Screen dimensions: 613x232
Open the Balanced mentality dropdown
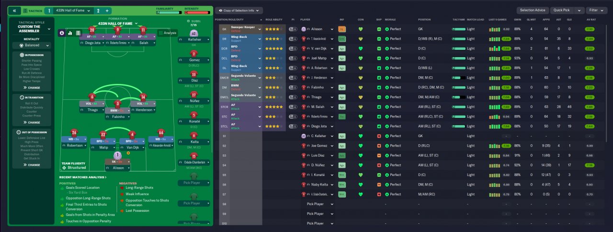[32, 46]
